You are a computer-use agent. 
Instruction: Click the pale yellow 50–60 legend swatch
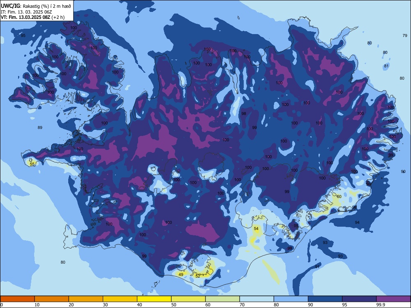click(x=188, y=299)
